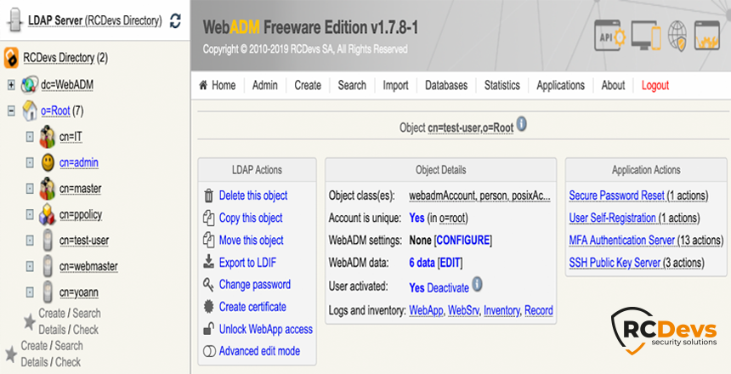731x374 pixels.
Task: Open the WebApp logs link
Action: [x=426, y=310]
